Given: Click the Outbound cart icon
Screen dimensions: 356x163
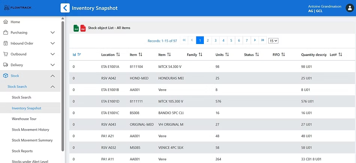Looking at the screenshot, I should 6,54.
